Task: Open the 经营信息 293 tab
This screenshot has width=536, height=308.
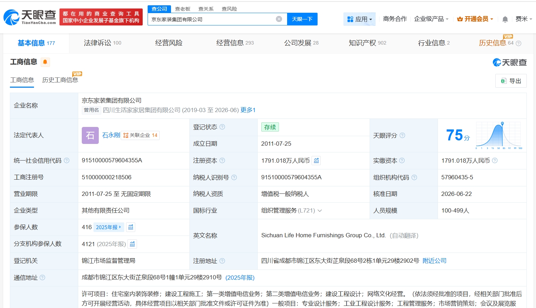Action: [235, 43]
